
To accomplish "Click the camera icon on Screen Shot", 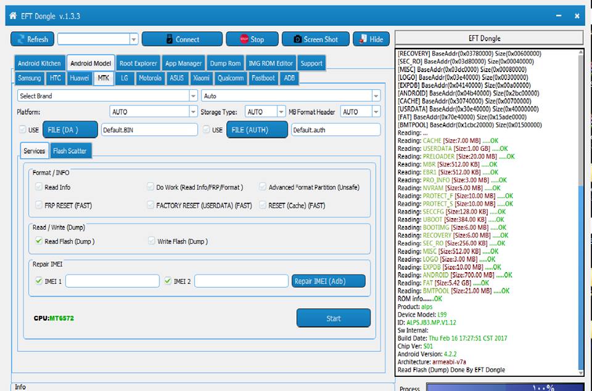I will pyautogui.click(x=297, y=39).
